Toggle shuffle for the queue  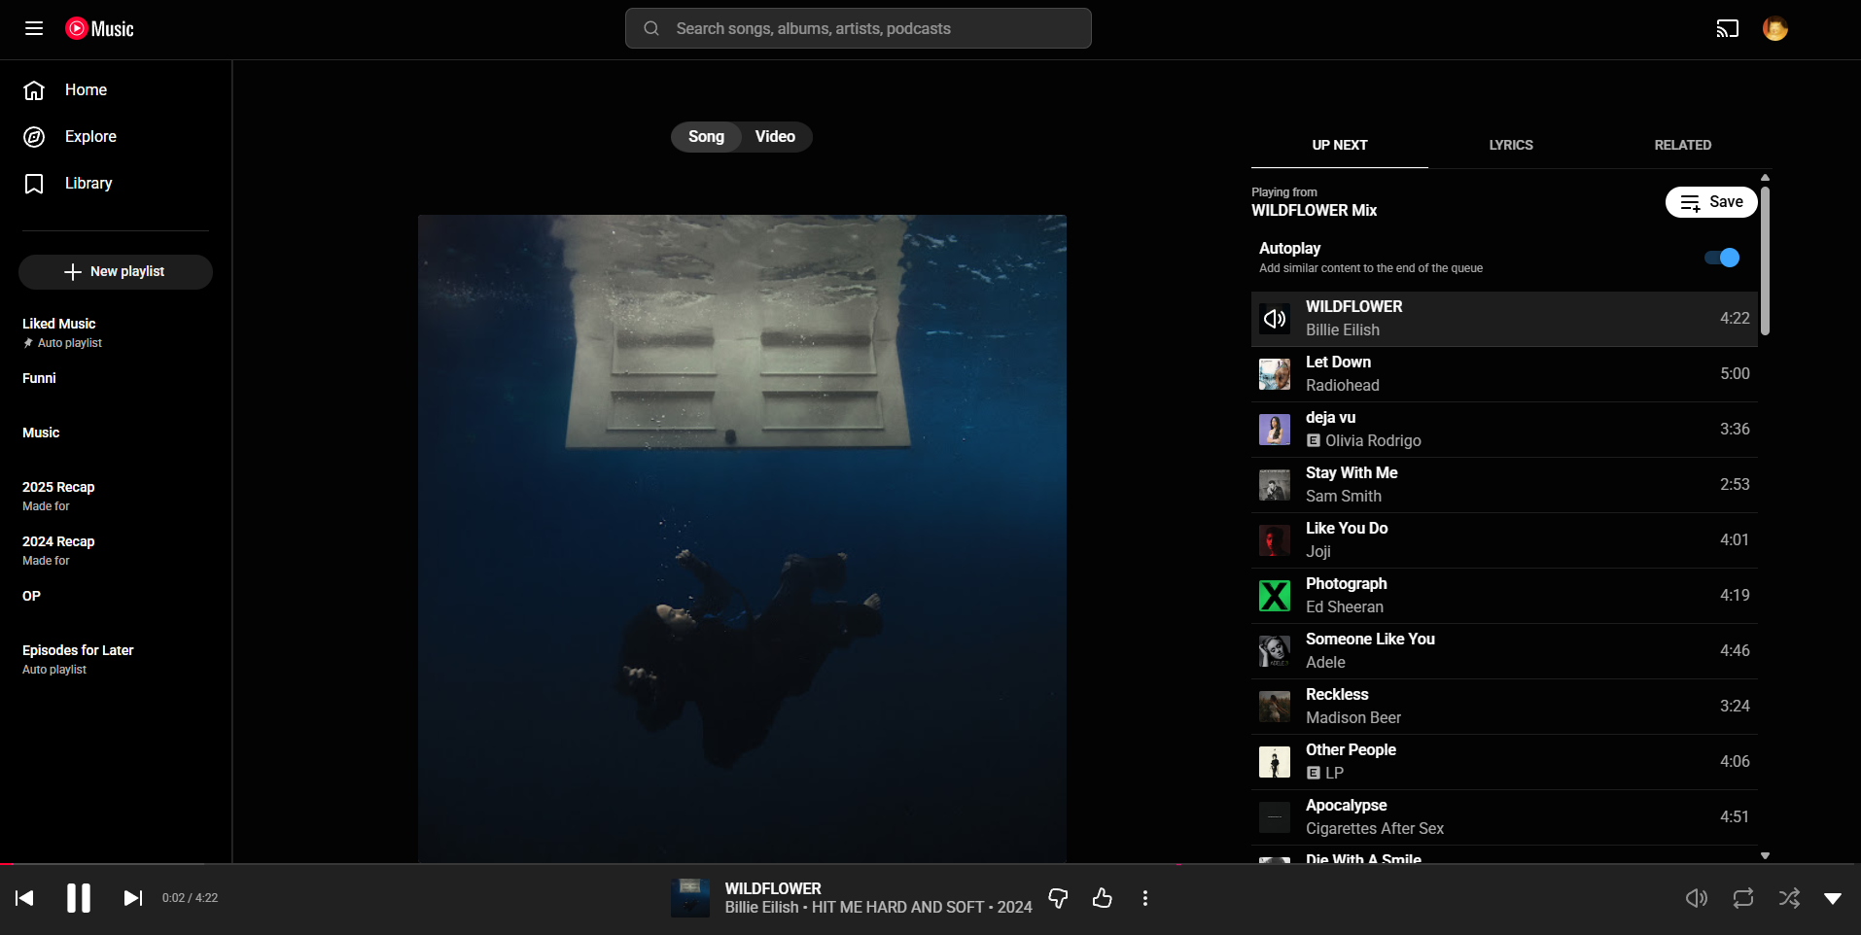pyautogui.click(x=1789, y=898)
